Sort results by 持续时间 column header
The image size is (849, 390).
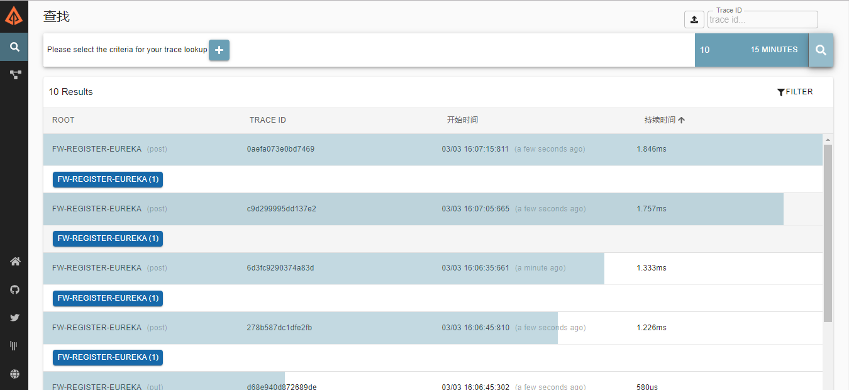pyautogui.click(x=660, y=120)
